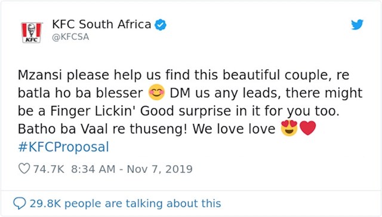Click the text Batho ba Vaal re thuseng

point(101,129)
